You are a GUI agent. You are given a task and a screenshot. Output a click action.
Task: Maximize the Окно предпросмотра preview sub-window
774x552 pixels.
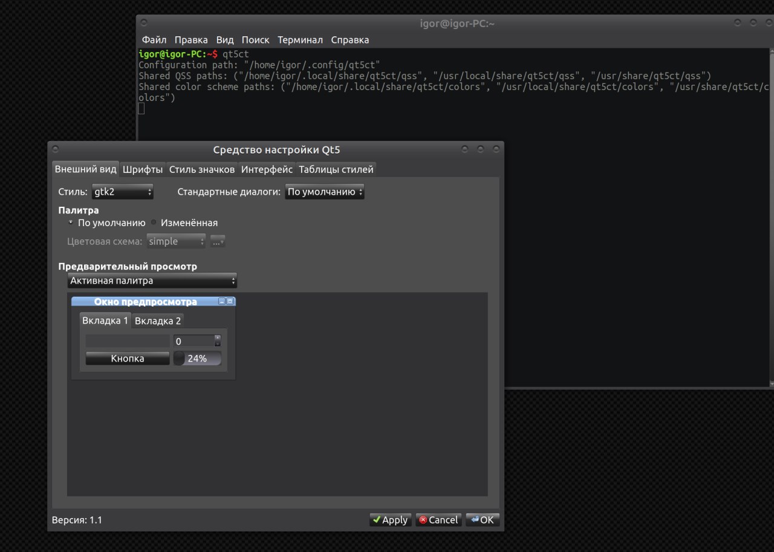coord(230,301)
